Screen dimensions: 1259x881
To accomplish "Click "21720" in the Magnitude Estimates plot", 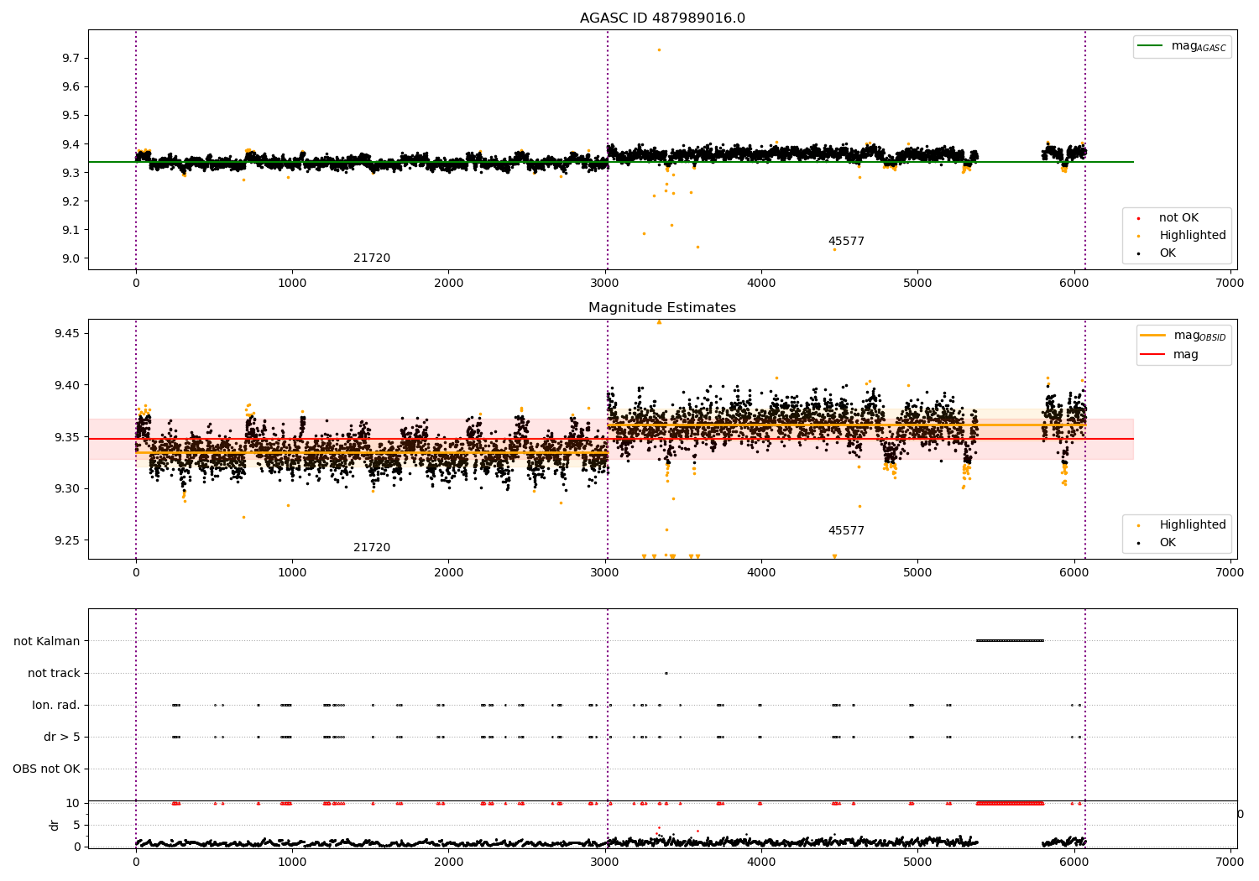I will (372, 548).
